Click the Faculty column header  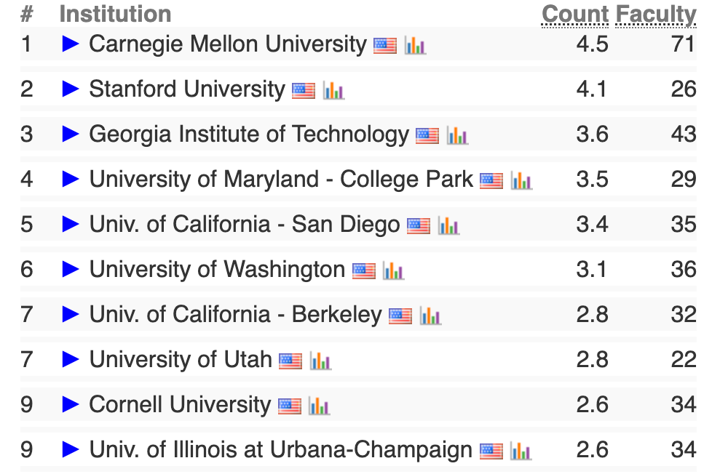click(x=656, y=15)
